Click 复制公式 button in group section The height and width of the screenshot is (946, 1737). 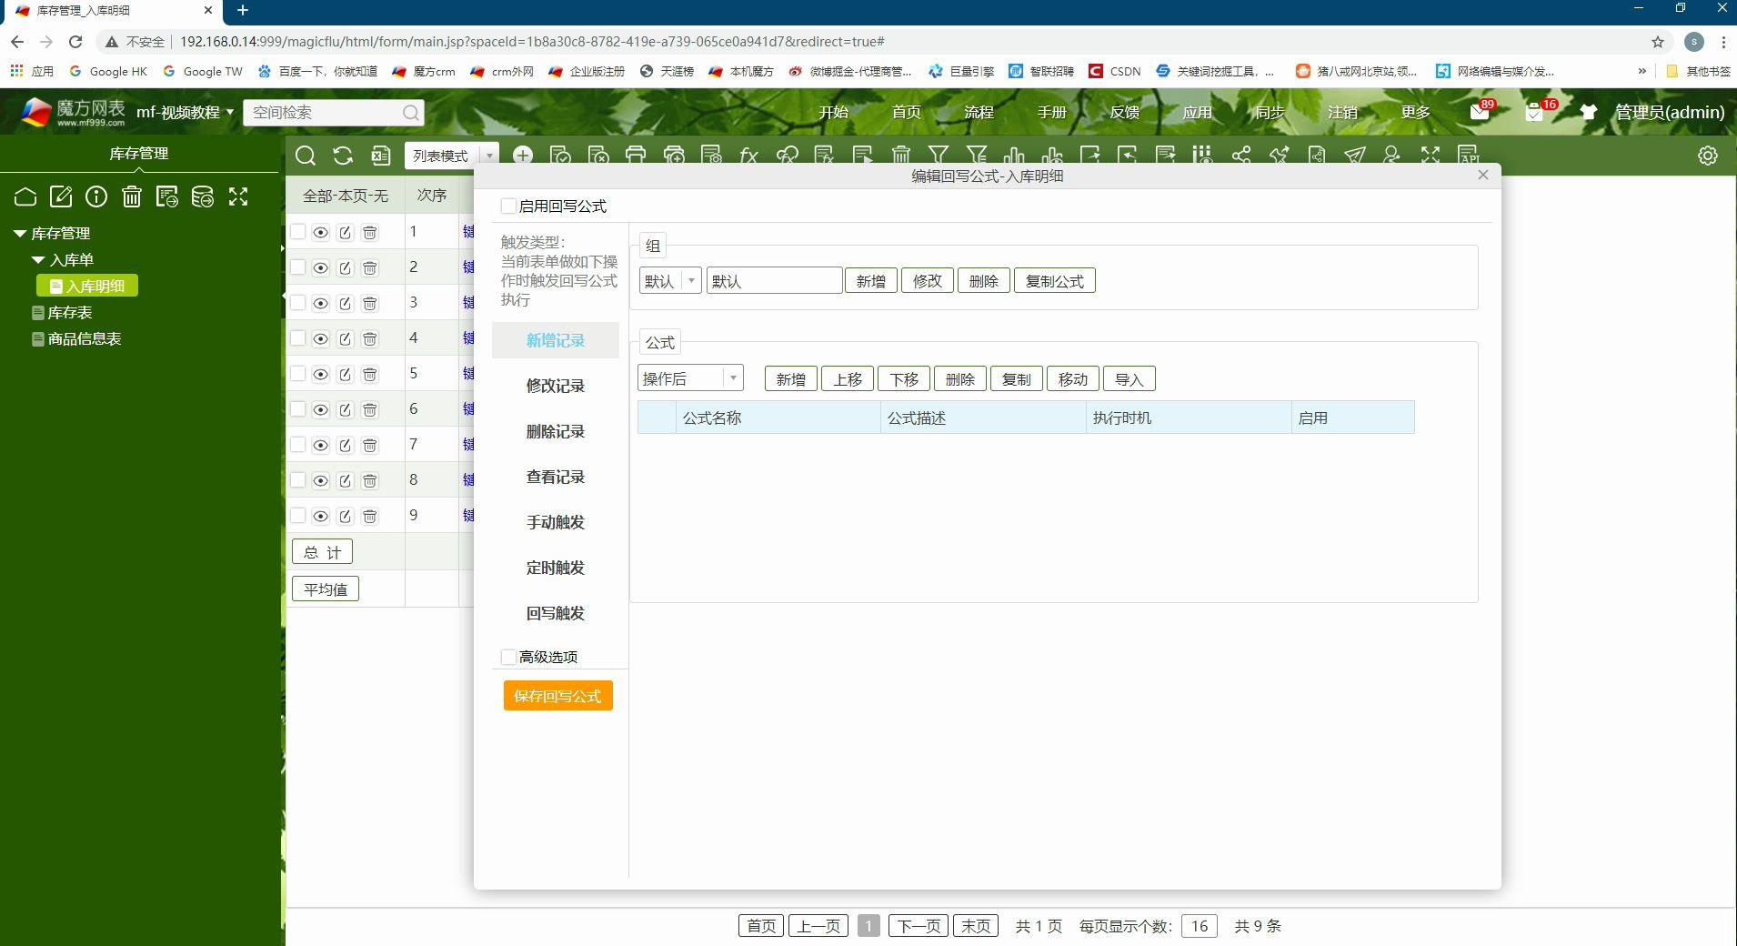[x=1055, y=281]
